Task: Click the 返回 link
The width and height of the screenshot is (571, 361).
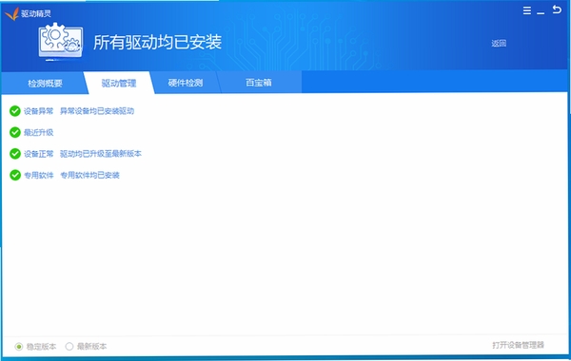Action: [x=499, y=44]
